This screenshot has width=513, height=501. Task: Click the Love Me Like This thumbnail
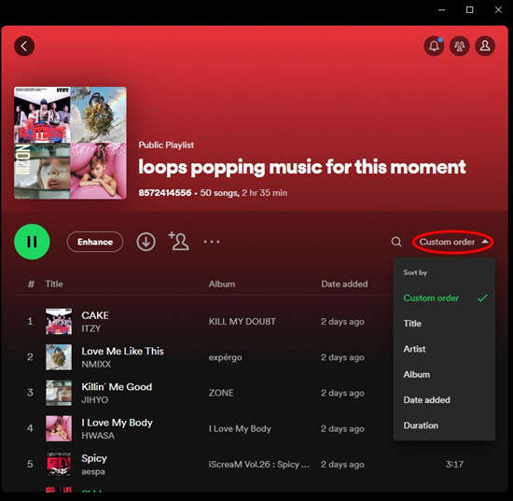tap(59, 357)
